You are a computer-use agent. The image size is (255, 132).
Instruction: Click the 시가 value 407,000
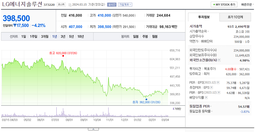tap(75, 27)
